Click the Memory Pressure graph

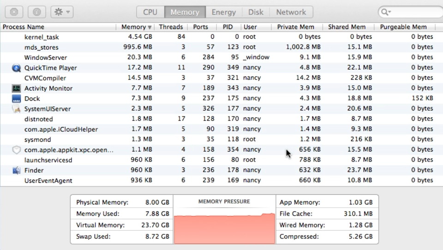(224, 228)
